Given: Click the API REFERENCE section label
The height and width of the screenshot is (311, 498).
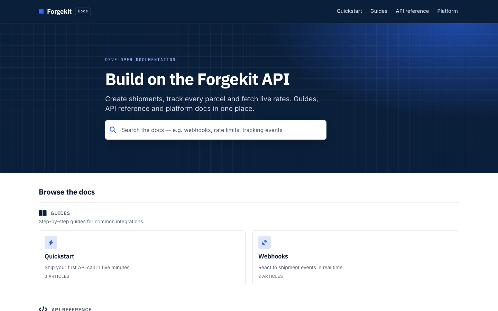Looking at the screenshot, I should click(72, 309).
